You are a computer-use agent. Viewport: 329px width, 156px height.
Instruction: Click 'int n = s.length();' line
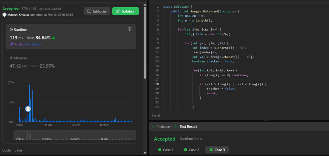pyautogui.click(x=195, y=20)
